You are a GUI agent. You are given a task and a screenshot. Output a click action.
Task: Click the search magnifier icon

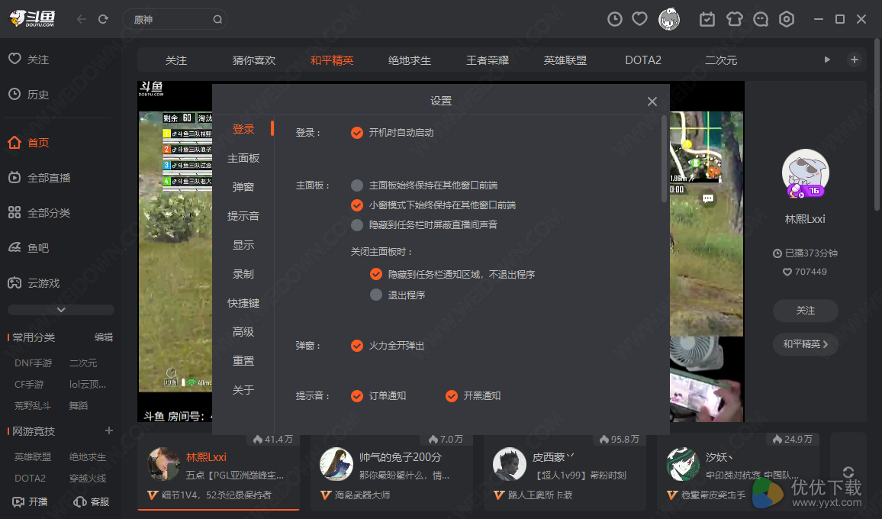(217, 20)
